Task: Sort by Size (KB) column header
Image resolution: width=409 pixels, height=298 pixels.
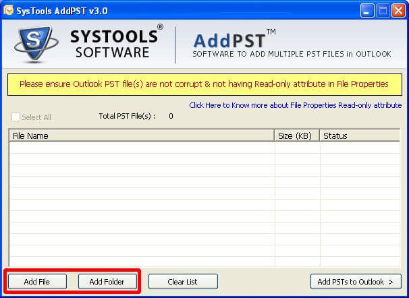Action: click(x=297, y=136)
